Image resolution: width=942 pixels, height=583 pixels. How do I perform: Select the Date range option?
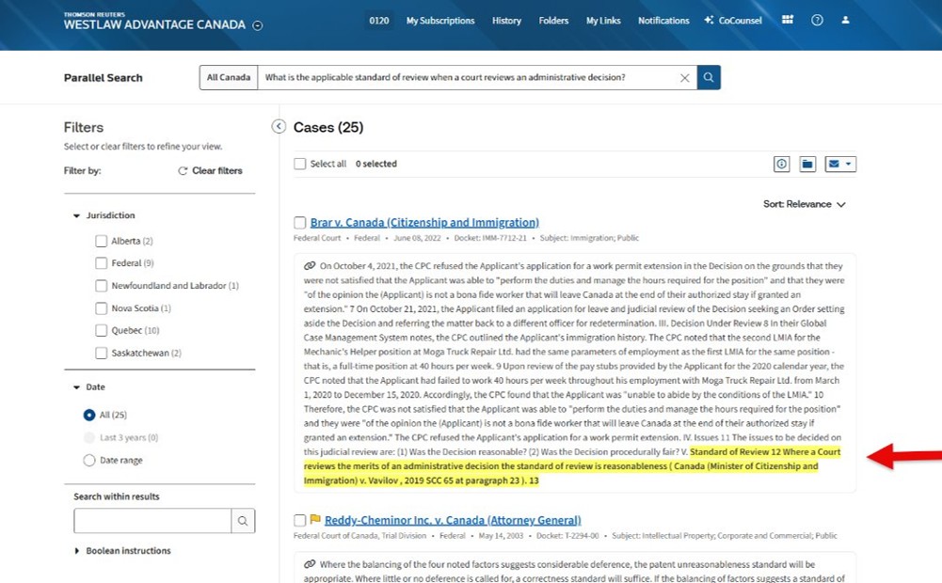point(88,461)
